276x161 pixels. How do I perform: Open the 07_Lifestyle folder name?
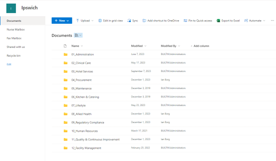[x=79, y=106]
